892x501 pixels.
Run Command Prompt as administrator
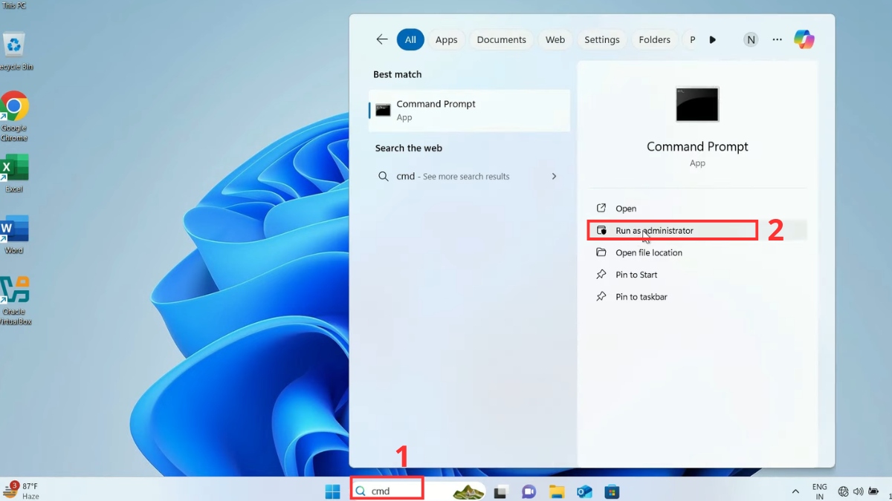coord(653,230)
